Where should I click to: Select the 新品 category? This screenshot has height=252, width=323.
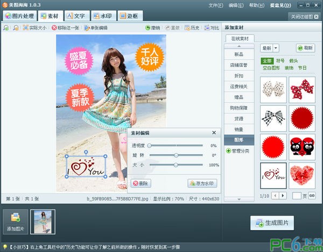coord(239,54)
